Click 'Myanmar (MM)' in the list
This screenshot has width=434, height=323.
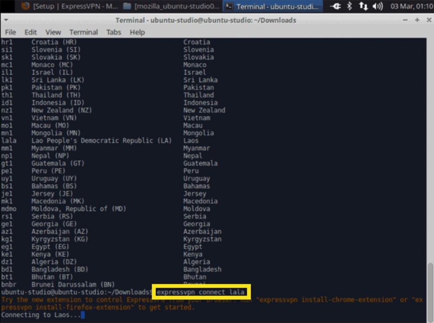tap(54, 148)
